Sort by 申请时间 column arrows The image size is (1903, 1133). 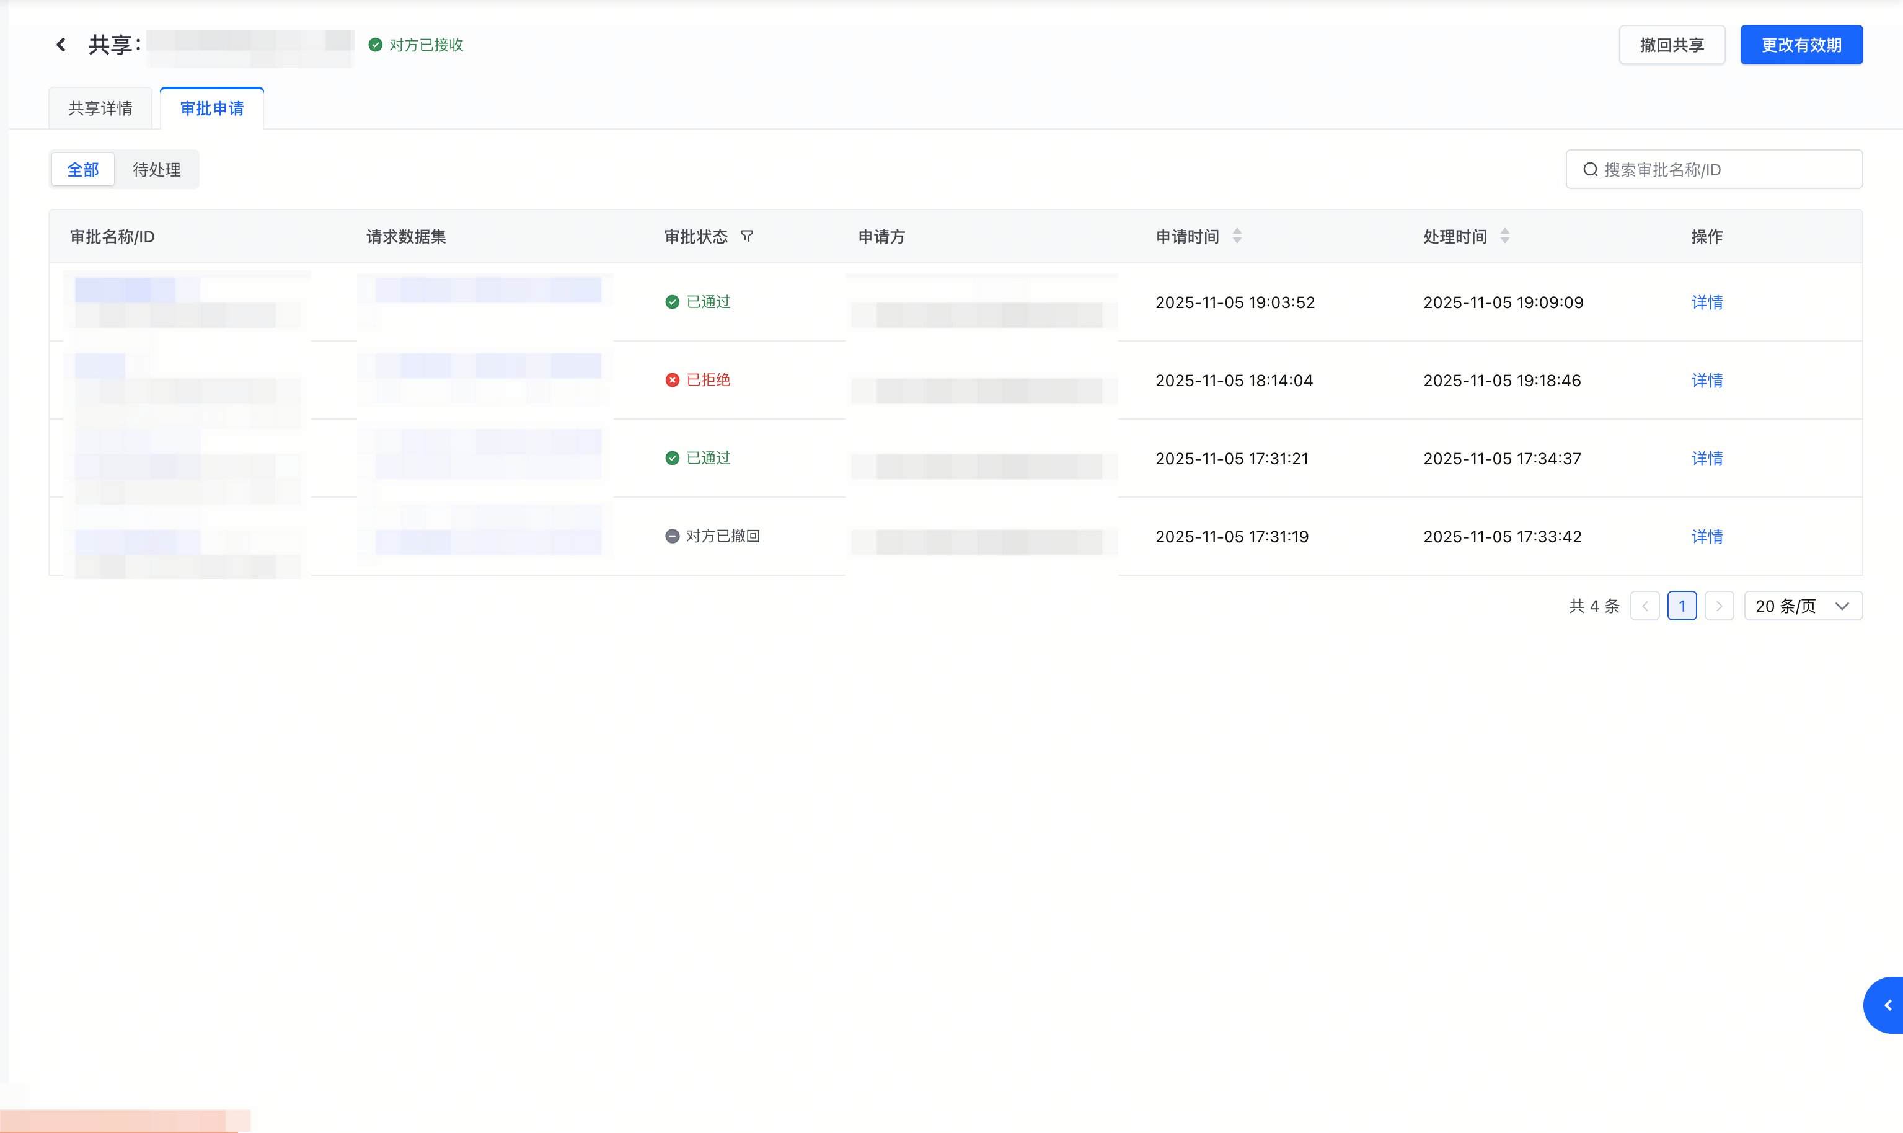click(1237, 237)
